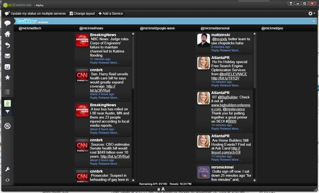Click the '31 minutes ago' timestamp
The width and height of the screenshot is (319, 193).
click(x=100, y=59)
